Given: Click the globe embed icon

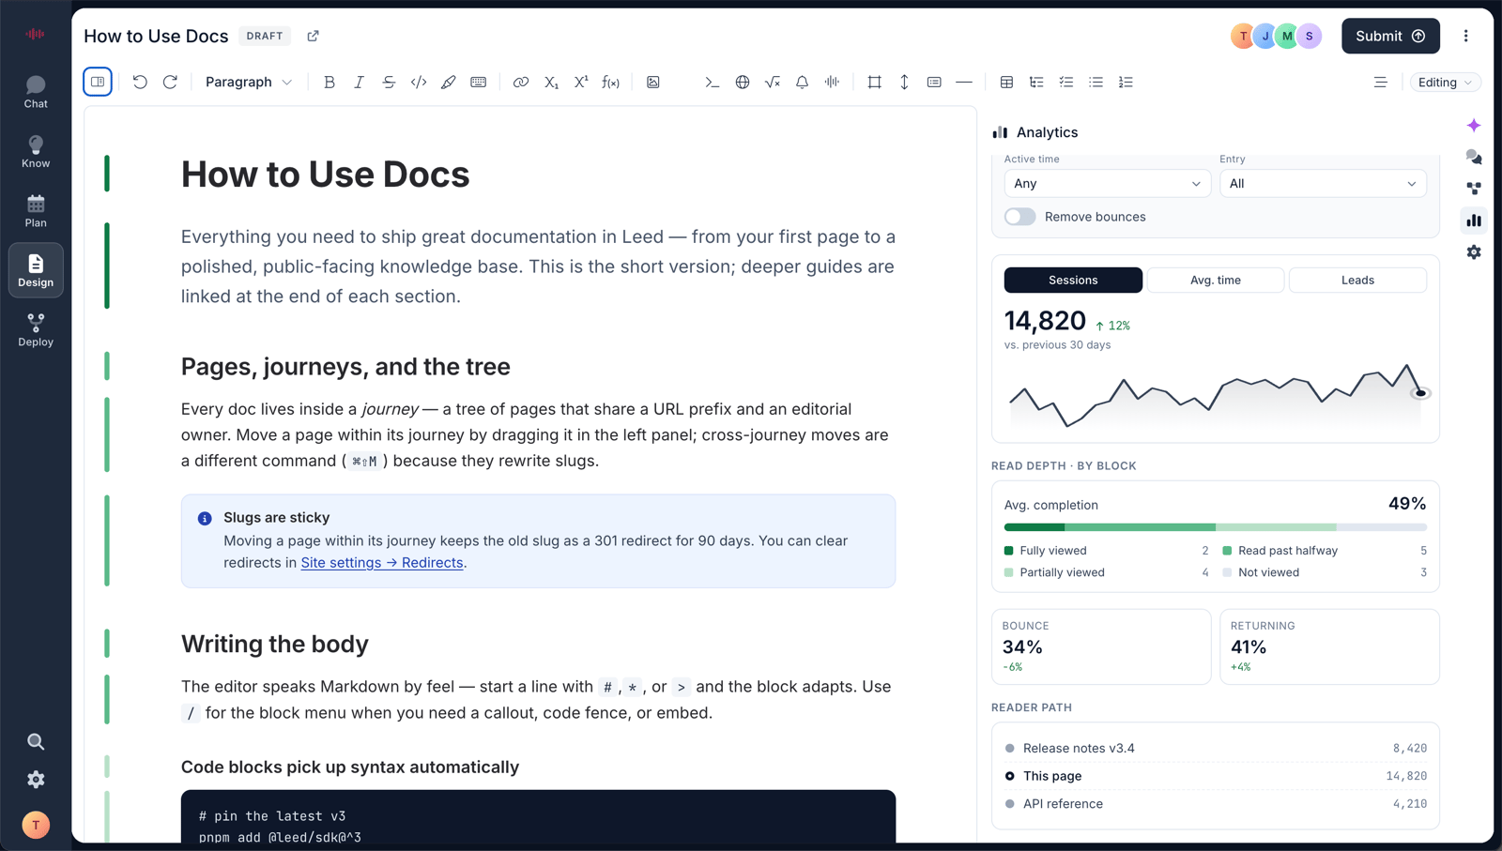Looking at the screenshot, I should point(743,82).
